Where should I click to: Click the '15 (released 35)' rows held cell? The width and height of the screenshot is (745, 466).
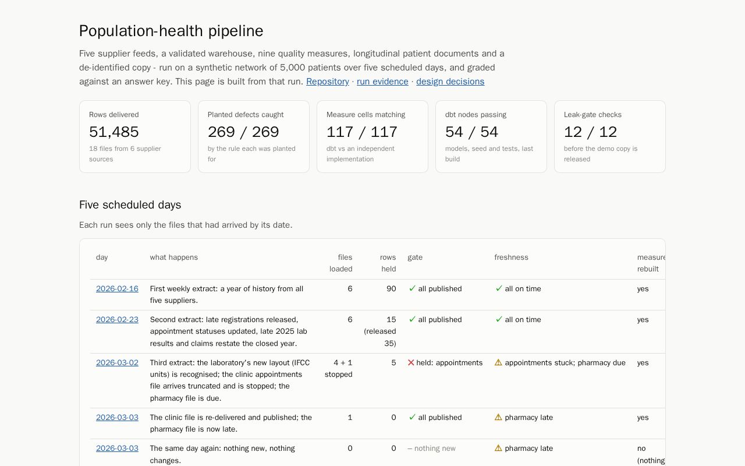pyautogui.click(x=380, y=331)
